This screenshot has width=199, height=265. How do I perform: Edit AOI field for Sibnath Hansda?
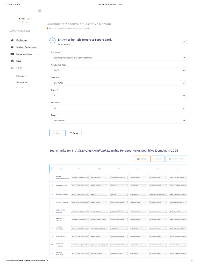[99, 245]
